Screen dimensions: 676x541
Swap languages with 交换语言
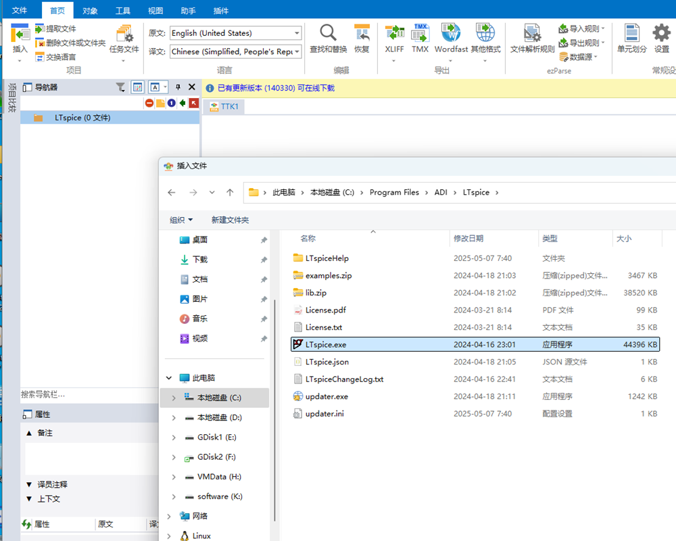56,57
